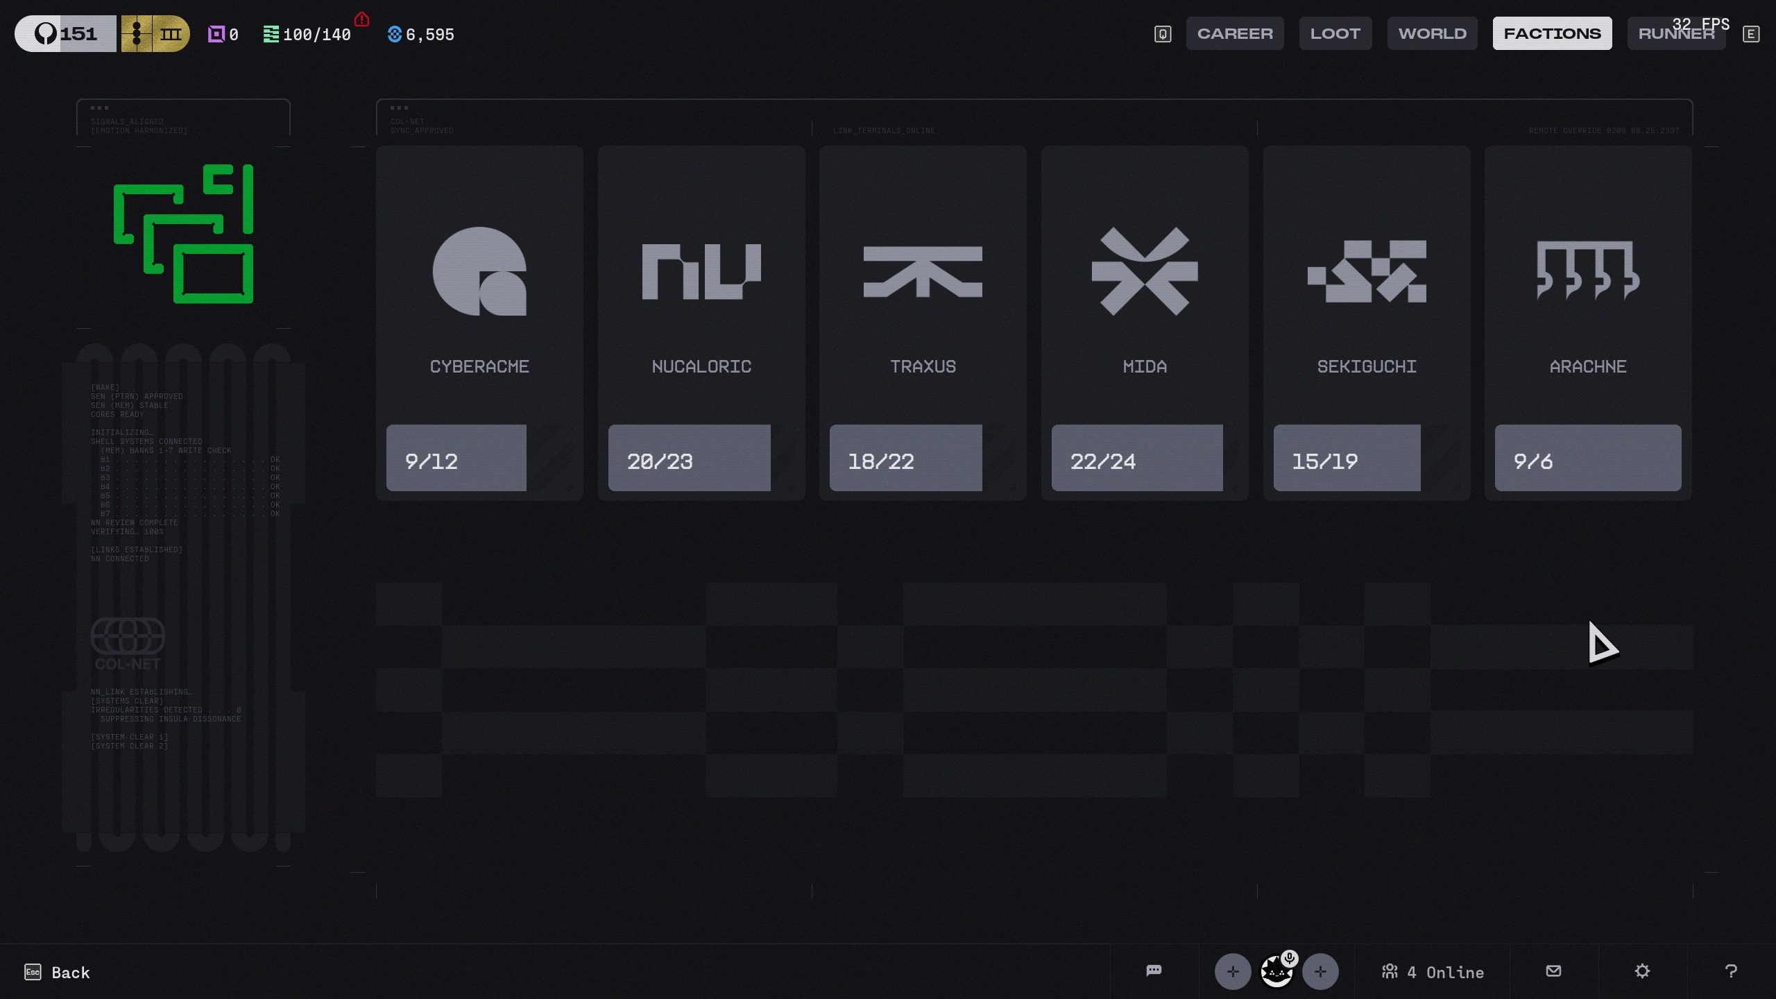Go to the WORLD tab
Viewport: 1776px width, 999px height.
click(1432, 33)
